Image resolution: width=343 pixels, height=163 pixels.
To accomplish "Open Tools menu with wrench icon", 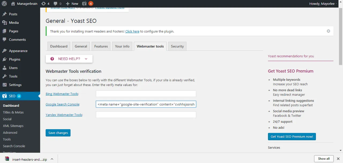I will click(x=13, y=77).
